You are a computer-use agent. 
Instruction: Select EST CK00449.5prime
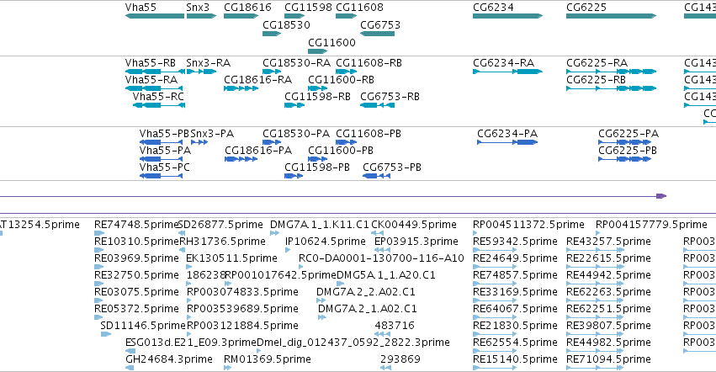[x=414, y=225]
